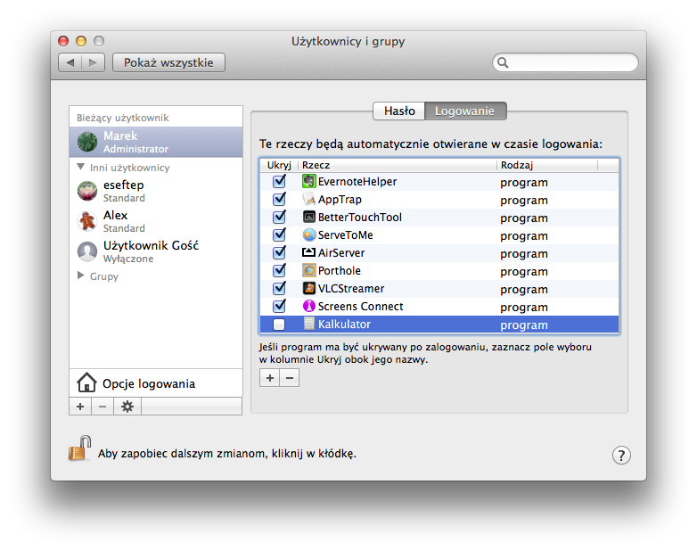Viewport: 697px width, 551px height.
Task: Select the ServeToMe name text
Action: [x=346, y=234]
